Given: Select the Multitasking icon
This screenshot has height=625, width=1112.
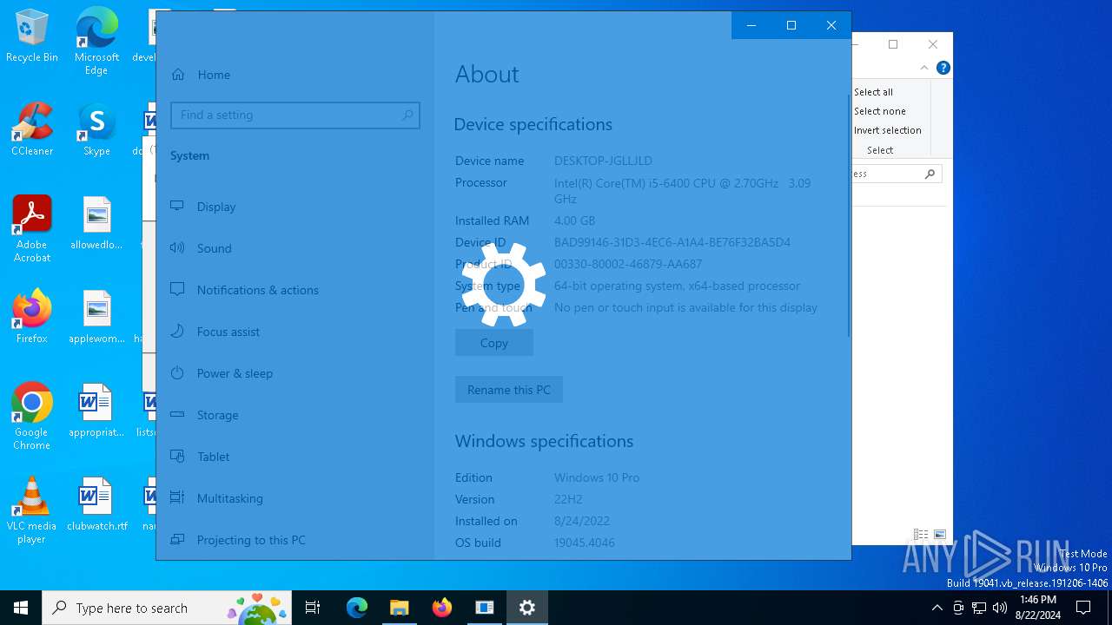Looking at the screenshot, I should coord(177,498).
